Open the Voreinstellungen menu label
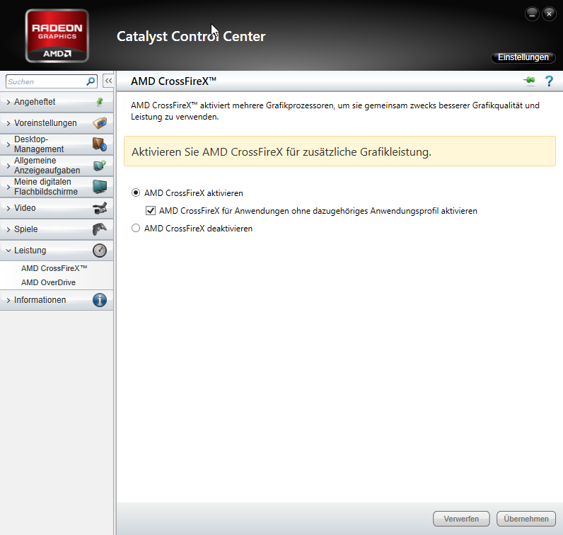The width and height of the screenshot is (563, 535). [45, 123]
